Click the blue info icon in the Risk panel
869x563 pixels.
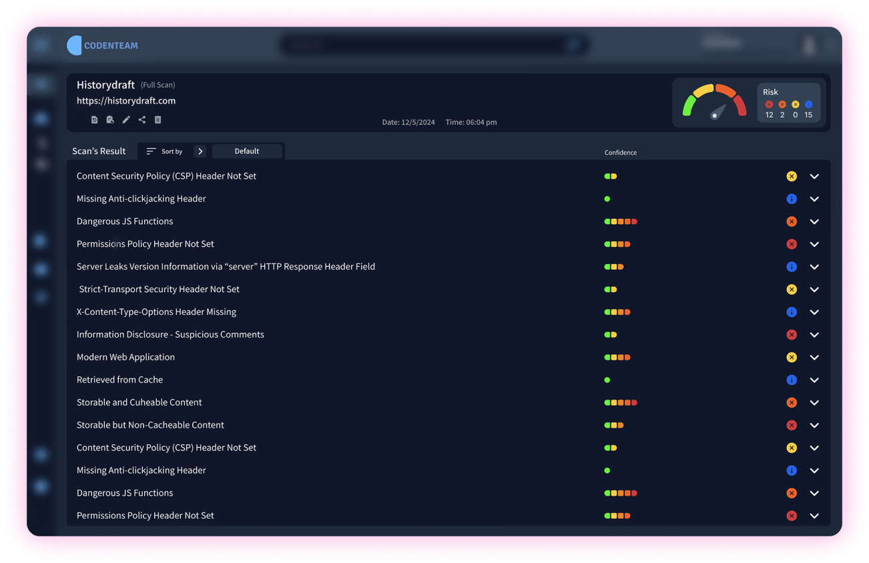pos(808,105)
